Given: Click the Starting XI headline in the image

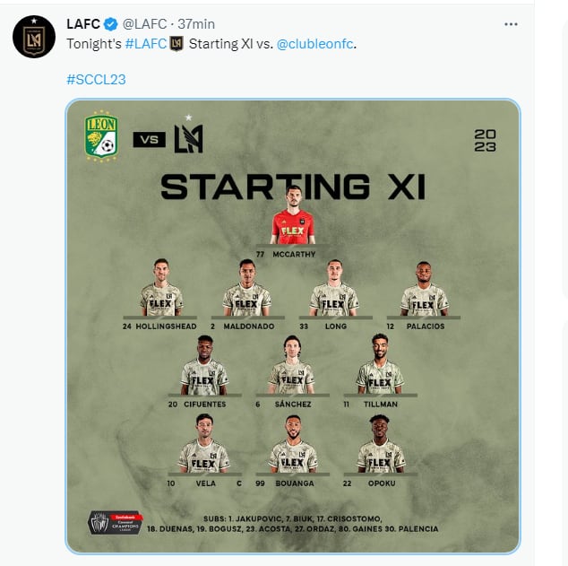Looking at the screenshot, I should click(292, 186).
